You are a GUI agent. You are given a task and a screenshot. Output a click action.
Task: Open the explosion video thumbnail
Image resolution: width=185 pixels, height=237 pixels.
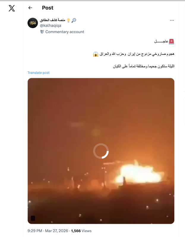coord(101,151)
